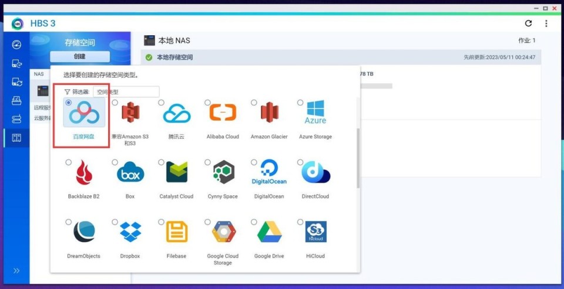Click the Google Drive logo

click(270, 232)
